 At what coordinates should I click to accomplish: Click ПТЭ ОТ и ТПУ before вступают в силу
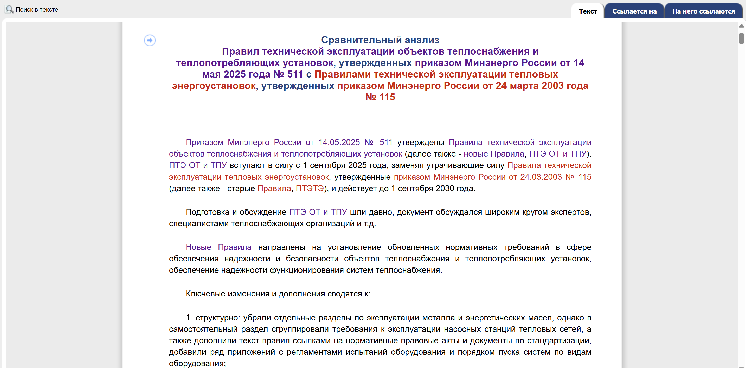tap(198, 165)
